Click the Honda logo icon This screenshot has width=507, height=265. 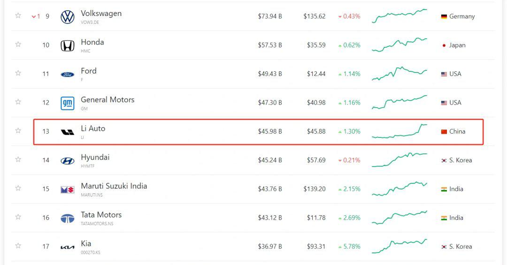coord(68,46)
